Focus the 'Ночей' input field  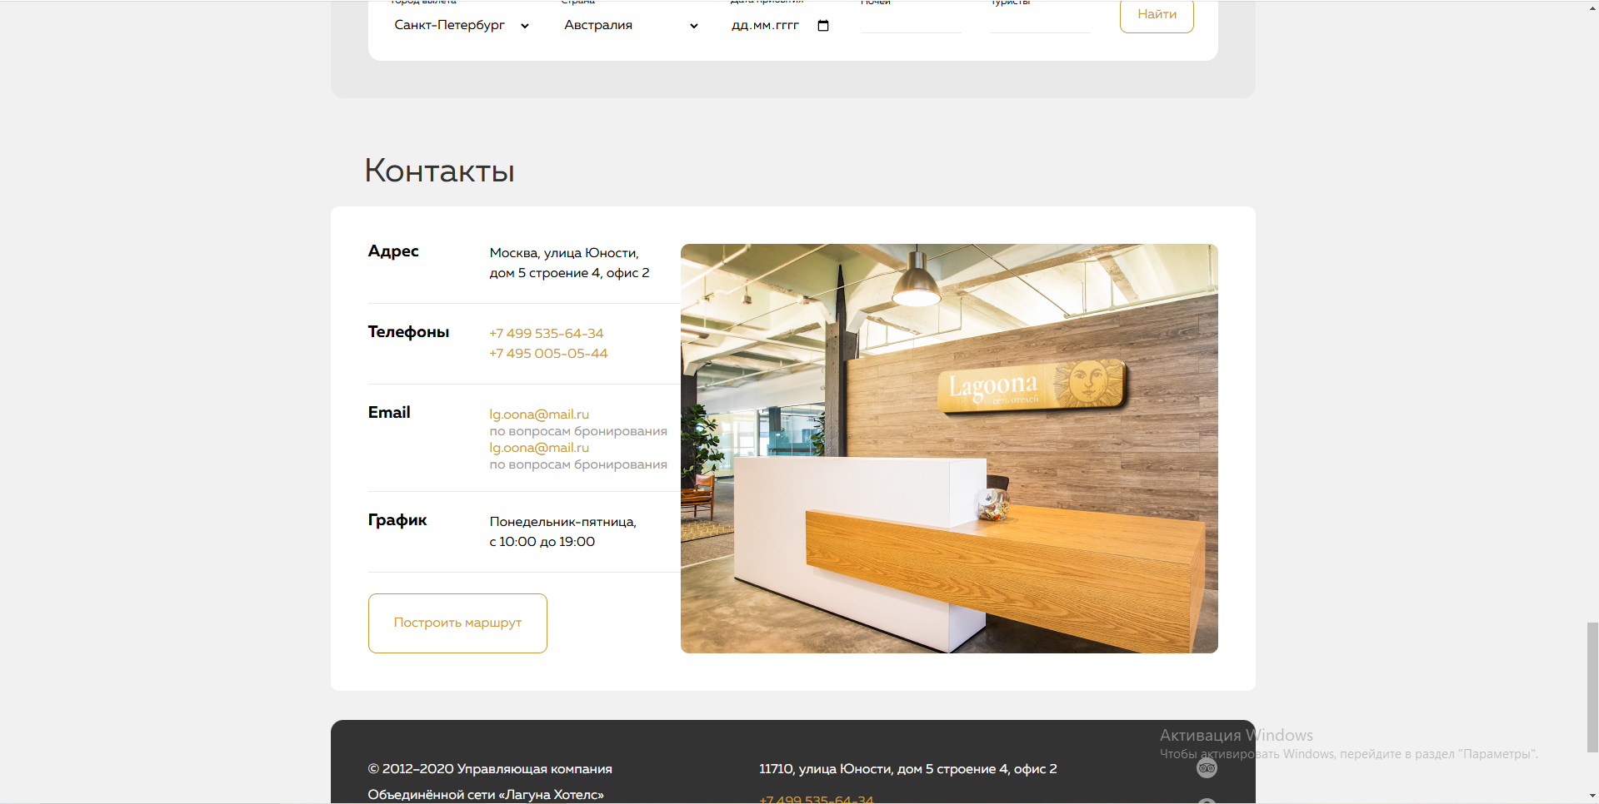tap(912, 25)
